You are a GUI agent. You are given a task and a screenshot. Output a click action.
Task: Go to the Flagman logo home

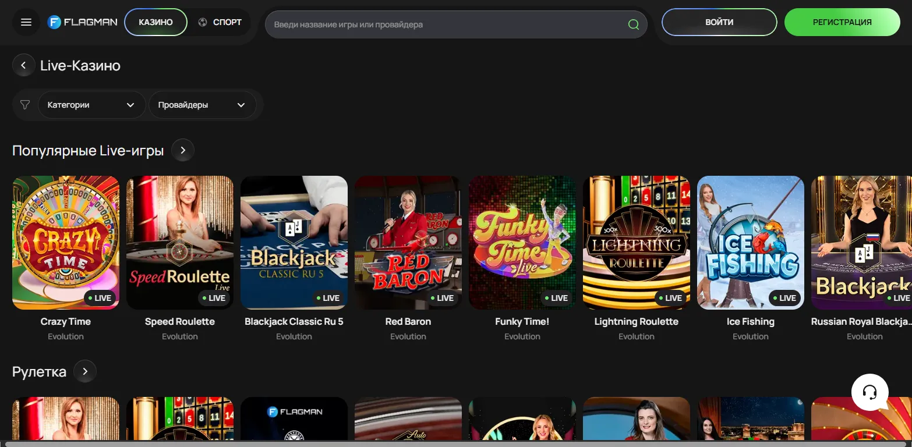(x=82, y=22)
